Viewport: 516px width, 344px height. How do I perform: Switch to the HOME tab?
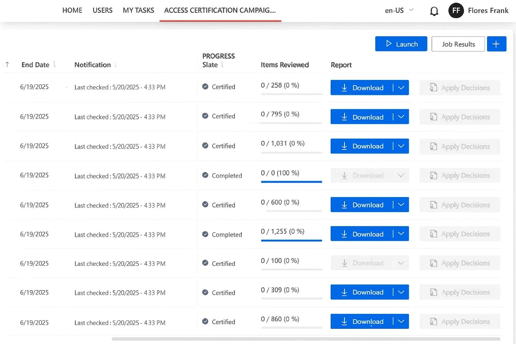pyautogui.click(x=72, y=10)
